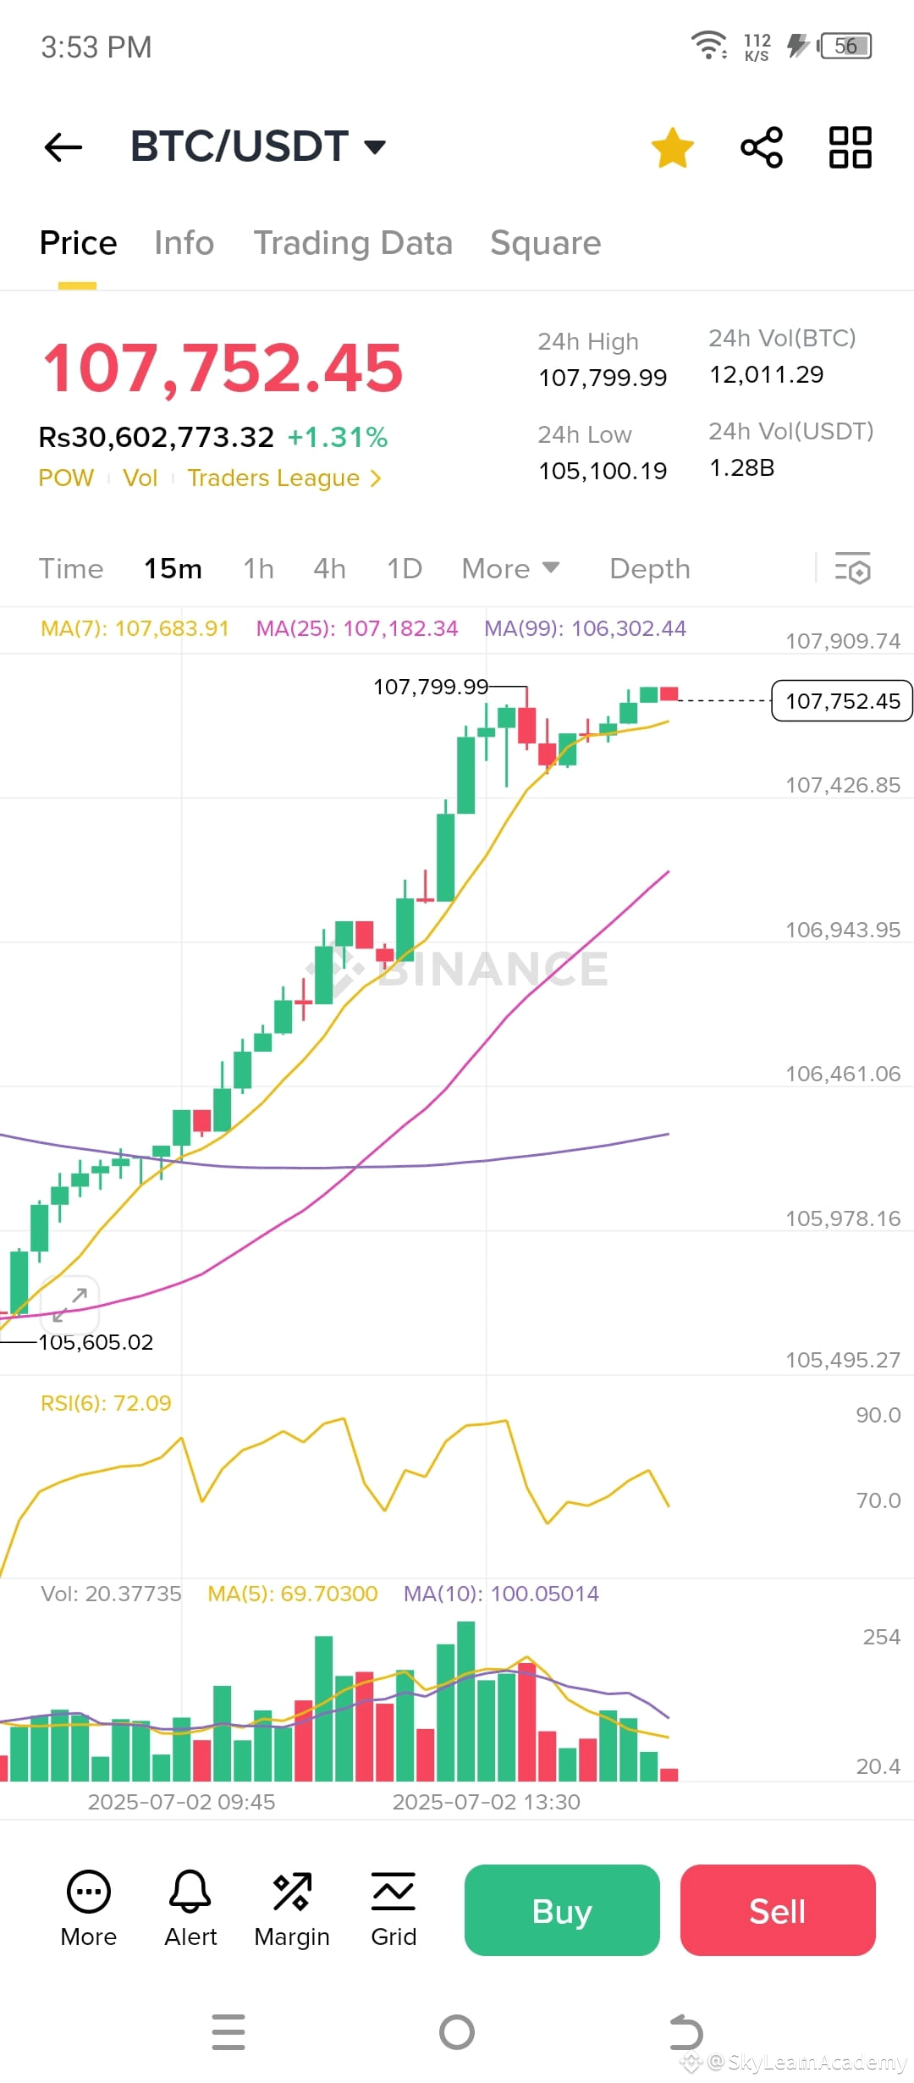Tap the Rs30,602,773.32 converted price
This screenshot has width=914, height=2083.
tap(157, 438)
